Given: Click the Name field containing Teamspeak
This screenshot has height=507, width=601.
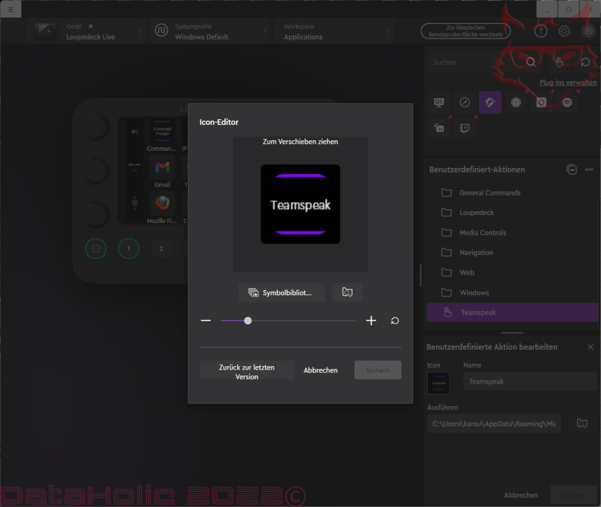Looking at the screenshot, I should tap(530, 381).
